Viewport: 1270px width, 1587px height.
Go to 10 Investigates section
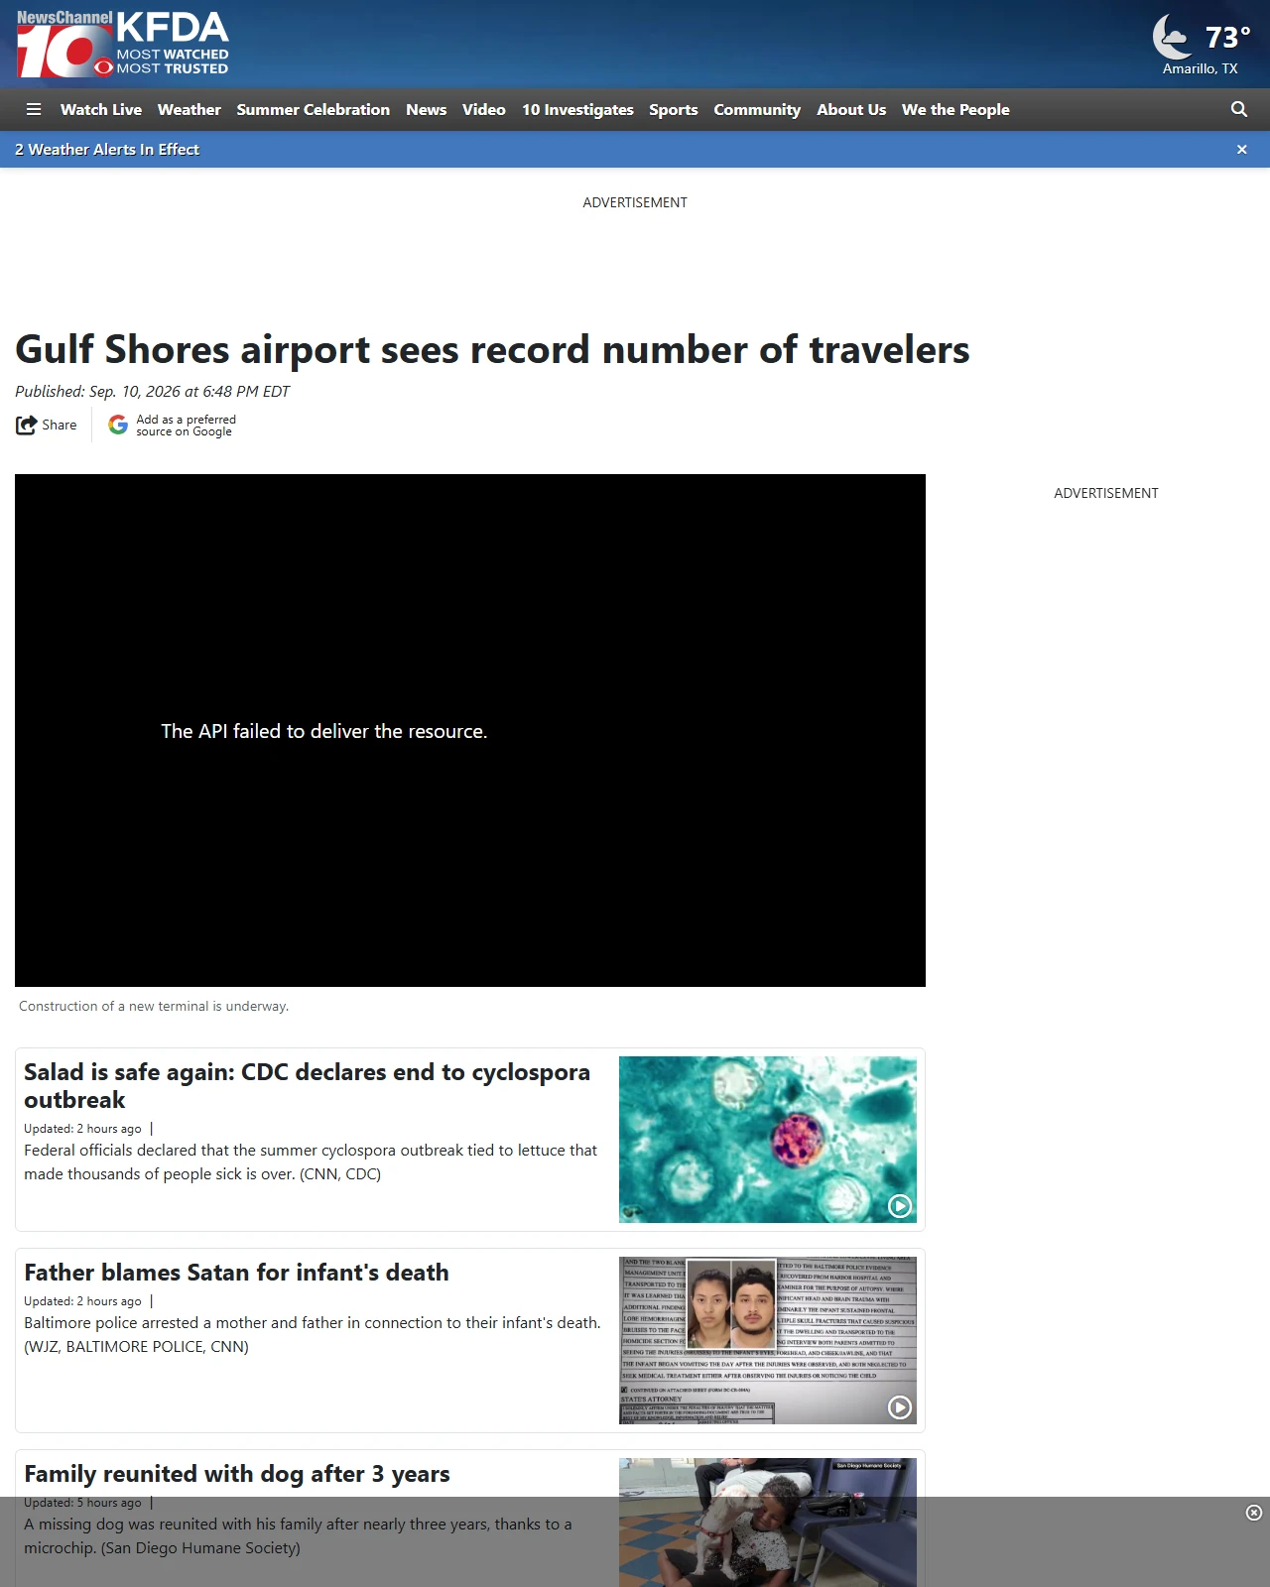point(577,110)
